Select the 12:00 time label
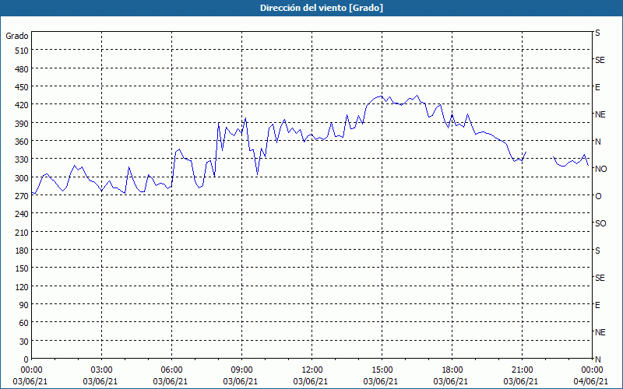Screen dimensions: 623x389 312,370
